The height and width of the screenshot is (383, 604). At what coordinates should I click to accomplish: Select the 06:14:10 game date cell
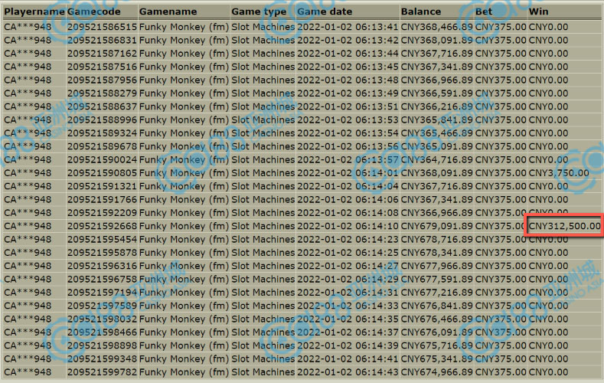tap(348, 226)
